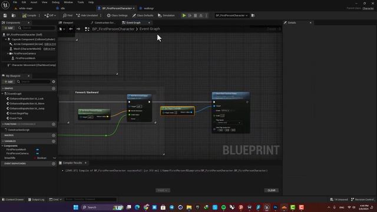The image size is (377, 212).
Task: Toggle Hide Unrelated nodes
Action: click(87, 15)
